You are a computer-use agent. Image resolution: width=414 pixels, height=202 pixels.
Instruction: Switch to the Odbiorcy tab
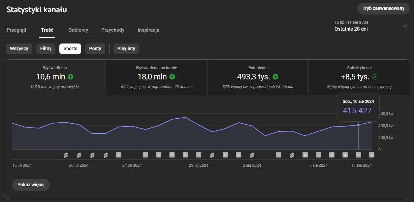click(78, 30)
